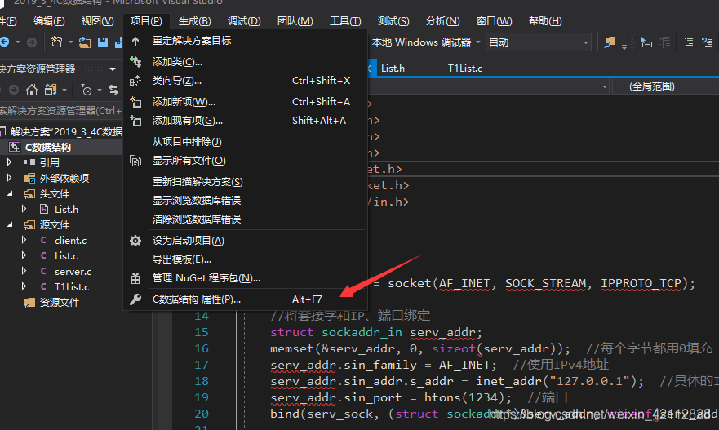Viewport: 719px width, 430px height.
Task: Choose 管理 NuGet 程序包(N)... menu entry
Action: (x=246, y=277)
